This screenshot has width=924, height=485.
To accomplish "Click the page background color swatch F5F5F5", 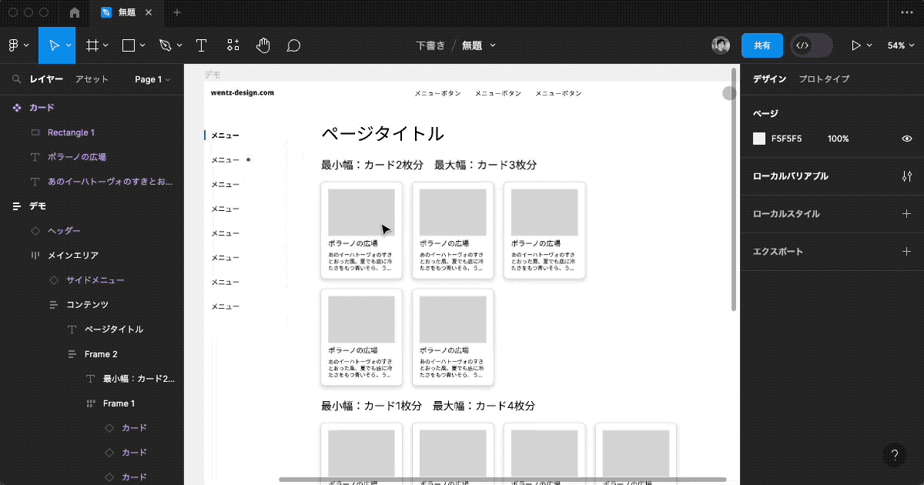I will (x=759, y=139).
